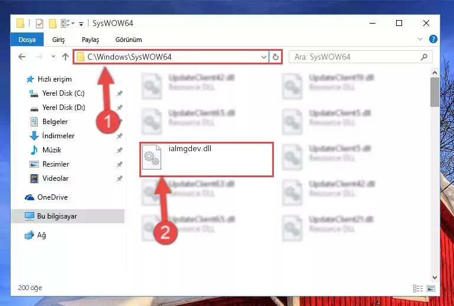The height and width of the screenshot is (306, 454).
Task: Open Müzik folder in sidebar
Action: coord(51,150)
